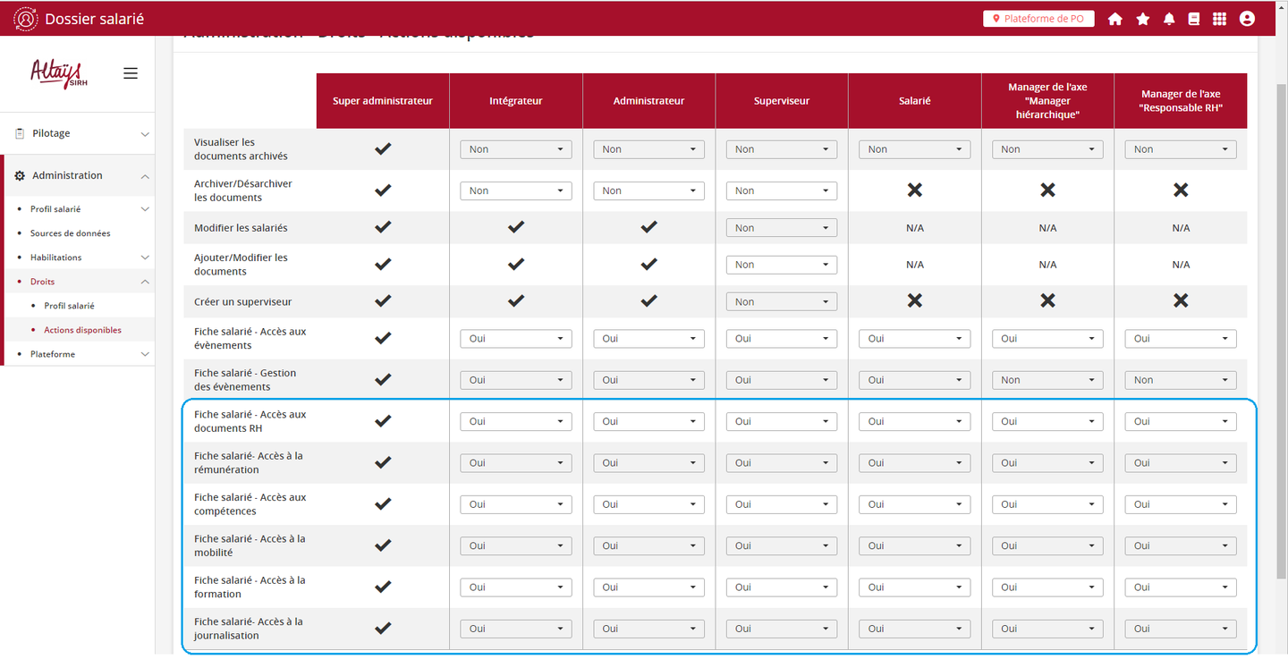
Task: Toggle the hamburger sidebar menu
Action: [131, 73]
